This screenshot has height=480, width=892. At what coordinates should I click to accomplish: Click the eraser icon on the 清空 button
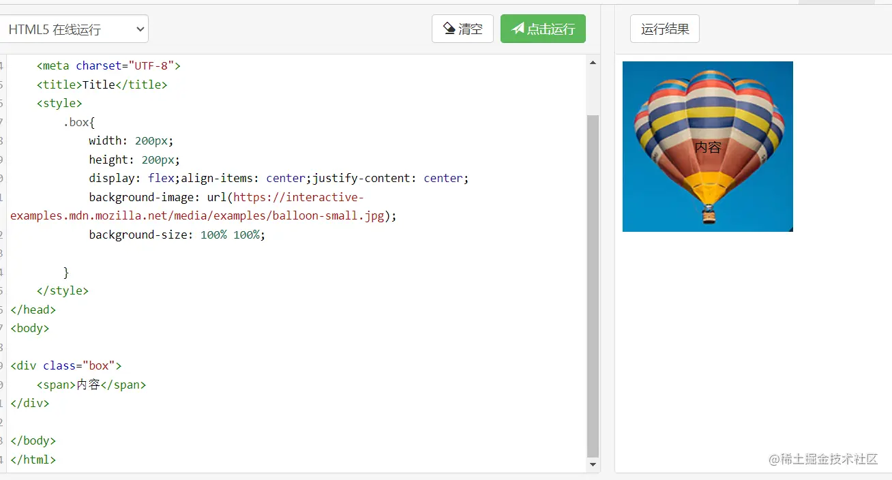[449, 29]
